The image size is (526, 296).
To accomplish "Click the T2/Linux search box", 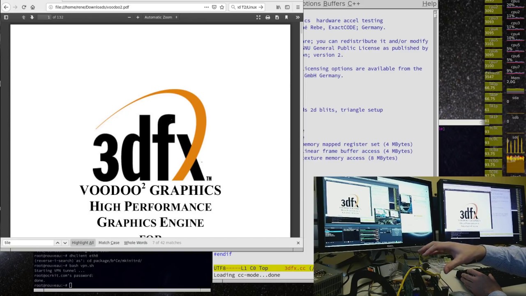I will [247, 7].
